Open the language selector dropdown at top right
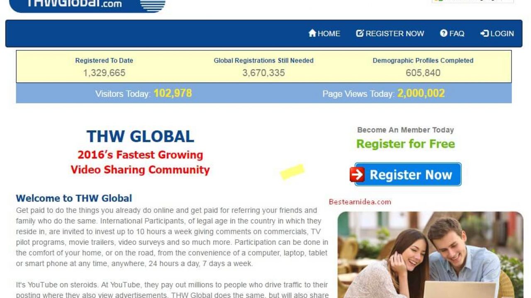This screenshot has height=298, width=531. coord(472,1)
